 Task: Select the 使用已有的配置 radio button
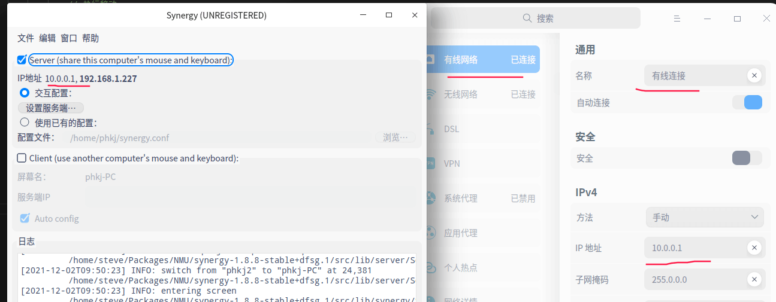[25, 122]
